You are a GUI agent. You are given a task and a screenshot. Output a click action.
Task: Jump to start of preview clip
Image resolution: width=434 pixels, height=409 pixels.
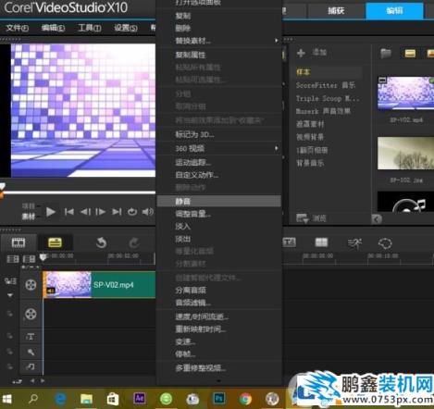69,212
